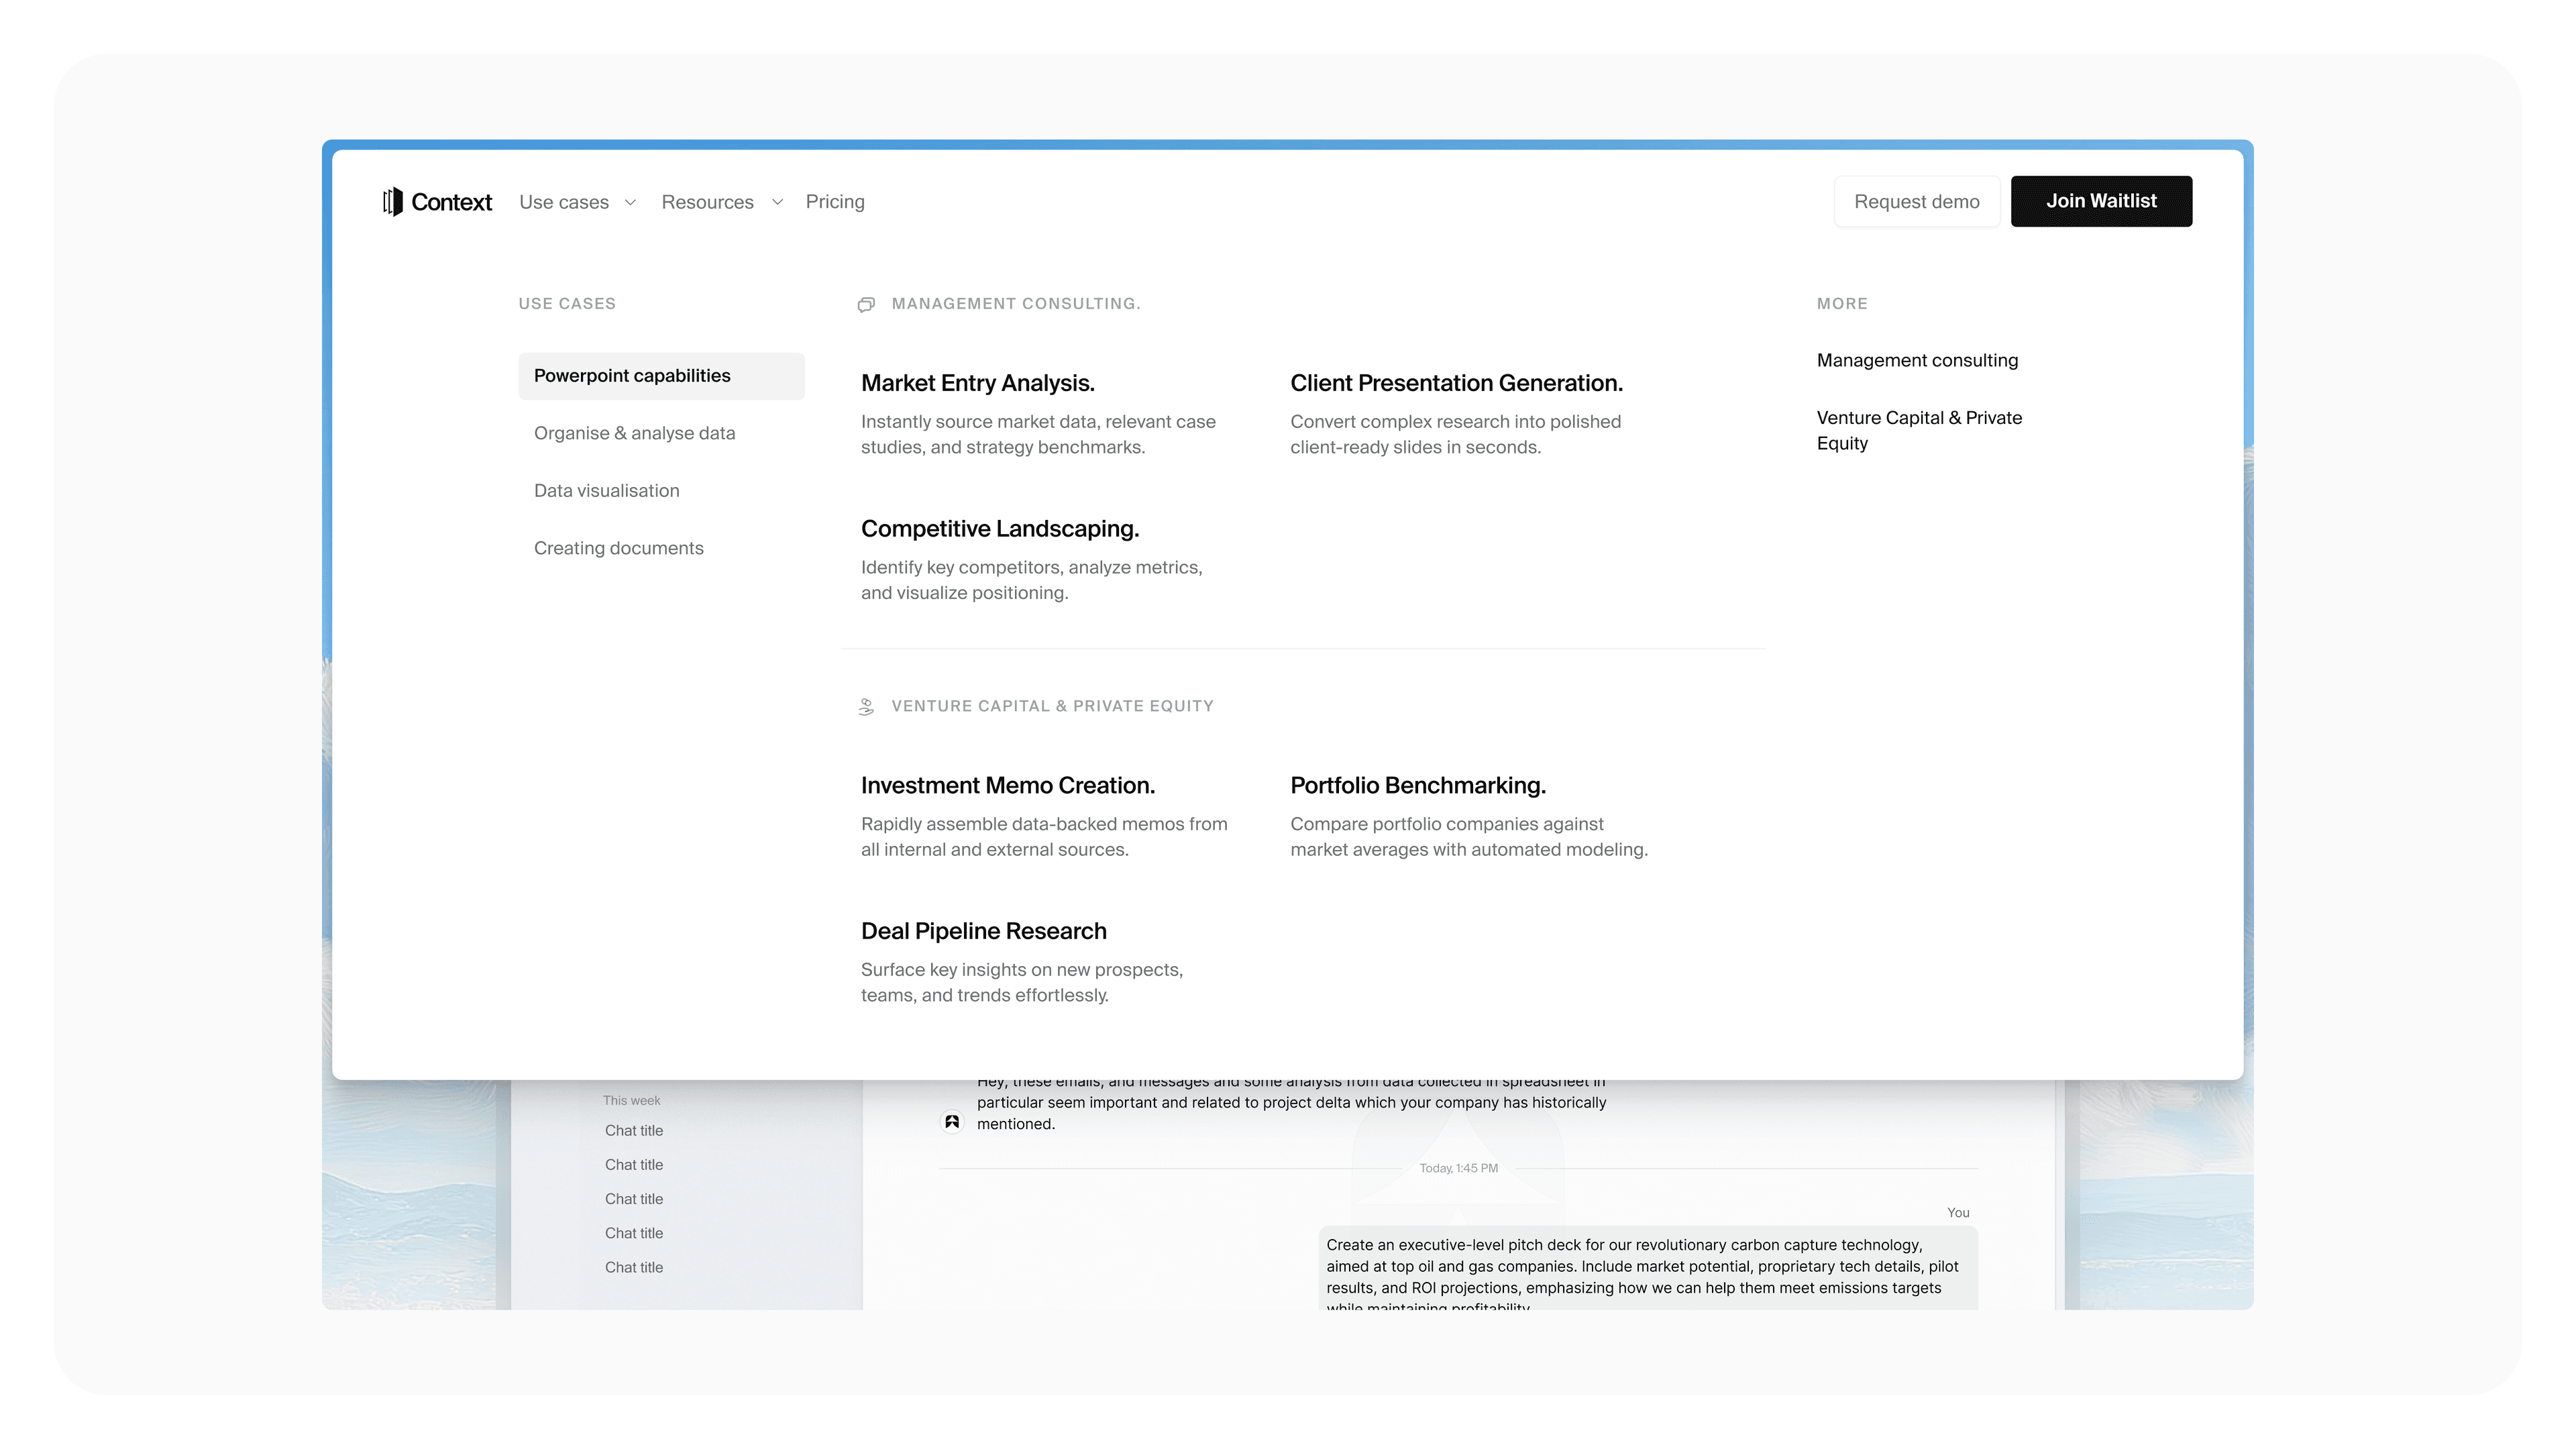This screenshot has height=1449, width=2576.
Task: Expand the Resources dropdown chevron
Action: (x=777, y=203)
